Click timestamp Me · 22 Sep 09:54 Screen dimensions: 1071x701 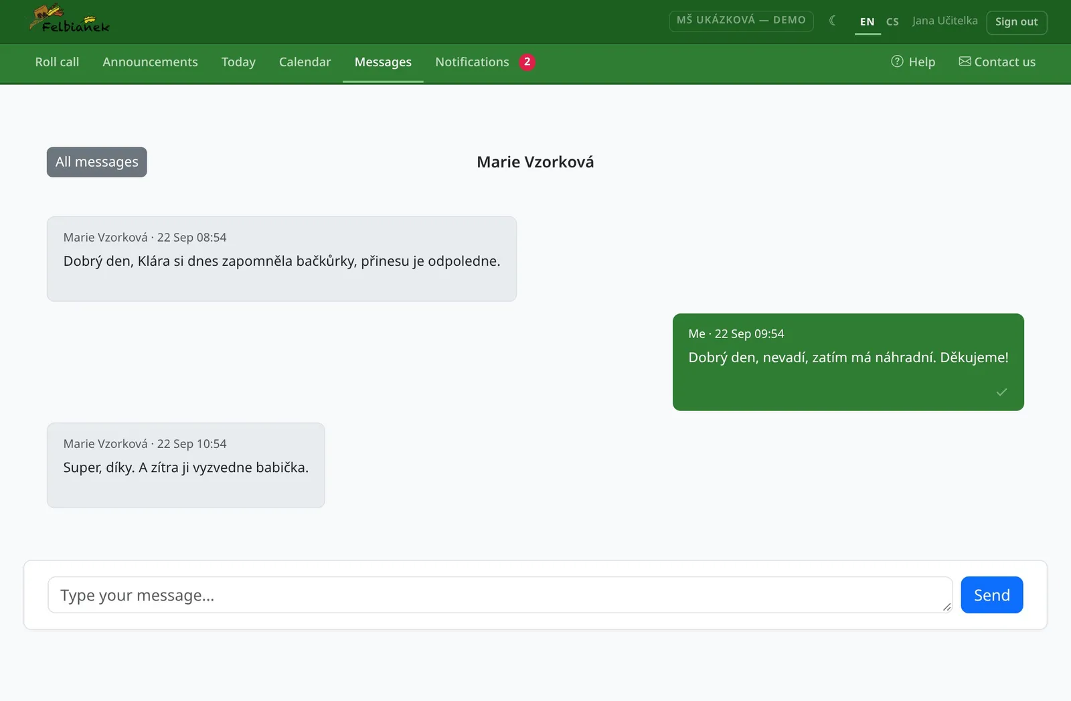click(736, 334)
